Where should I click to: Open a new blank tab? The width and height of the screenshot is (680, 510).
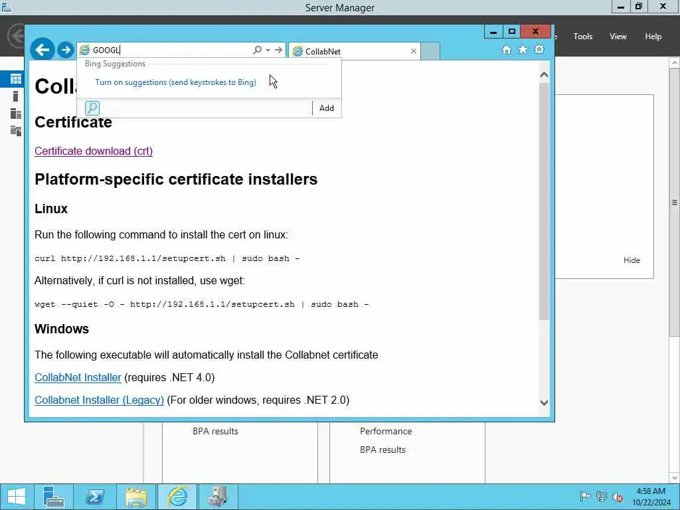point(430,51)
